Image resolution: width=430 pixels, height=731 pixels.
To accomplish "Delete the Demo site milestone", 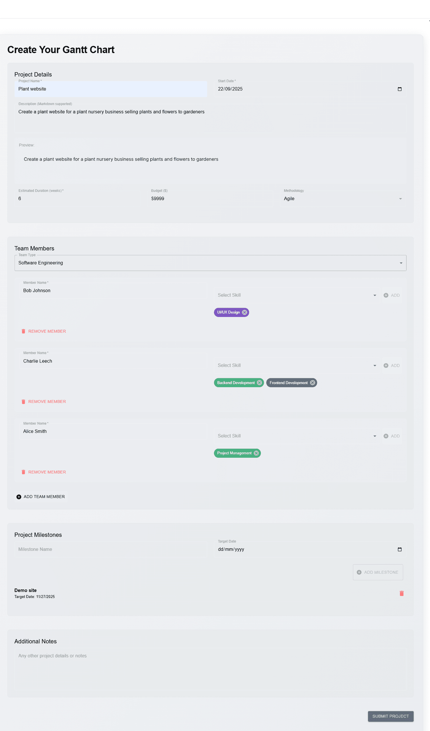I will pyautogui.click(x=401, y=593).
